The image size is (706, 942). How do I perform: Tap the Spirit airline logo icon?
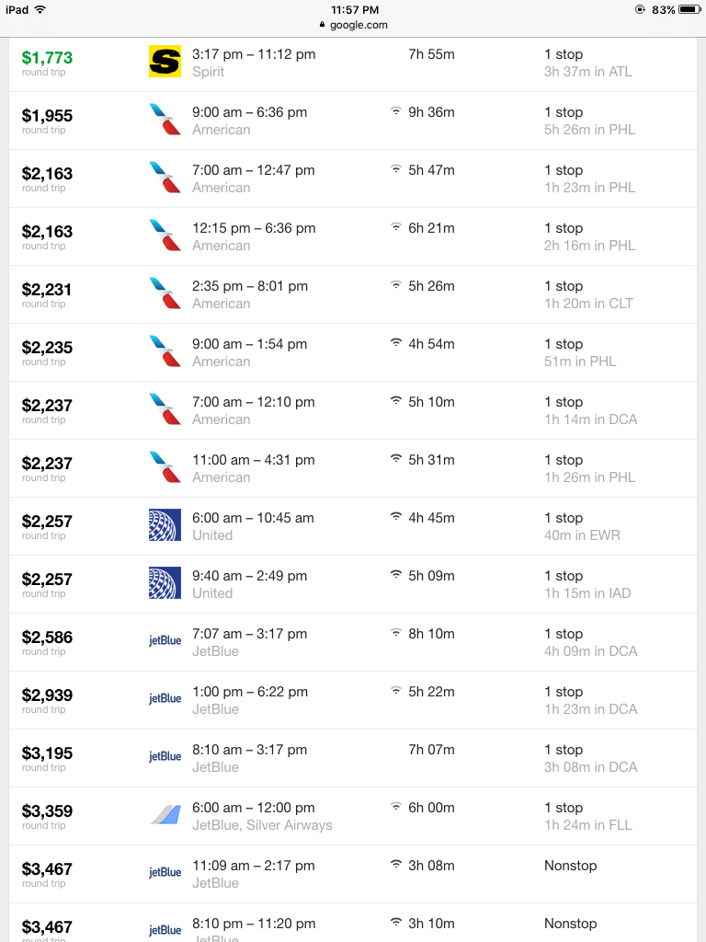click(165, 62)
